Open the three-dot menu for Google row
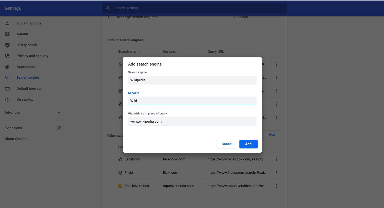The image size is (384, 208). tap(276, 64)
